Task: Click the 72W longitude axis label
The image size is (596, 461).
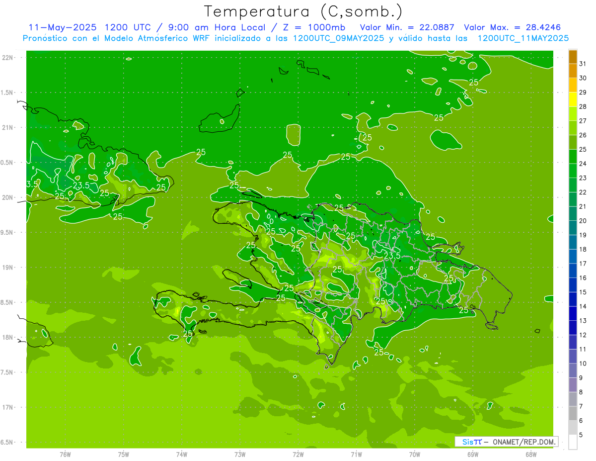Action: [x=298, y=454]
